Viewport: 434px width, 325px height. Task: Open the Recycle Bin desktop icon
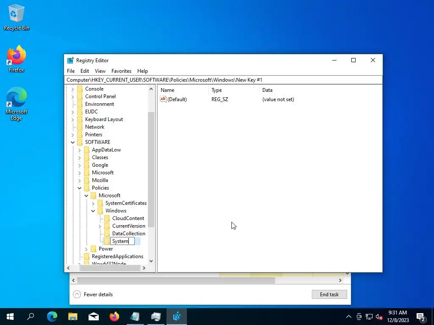point(17,17)
